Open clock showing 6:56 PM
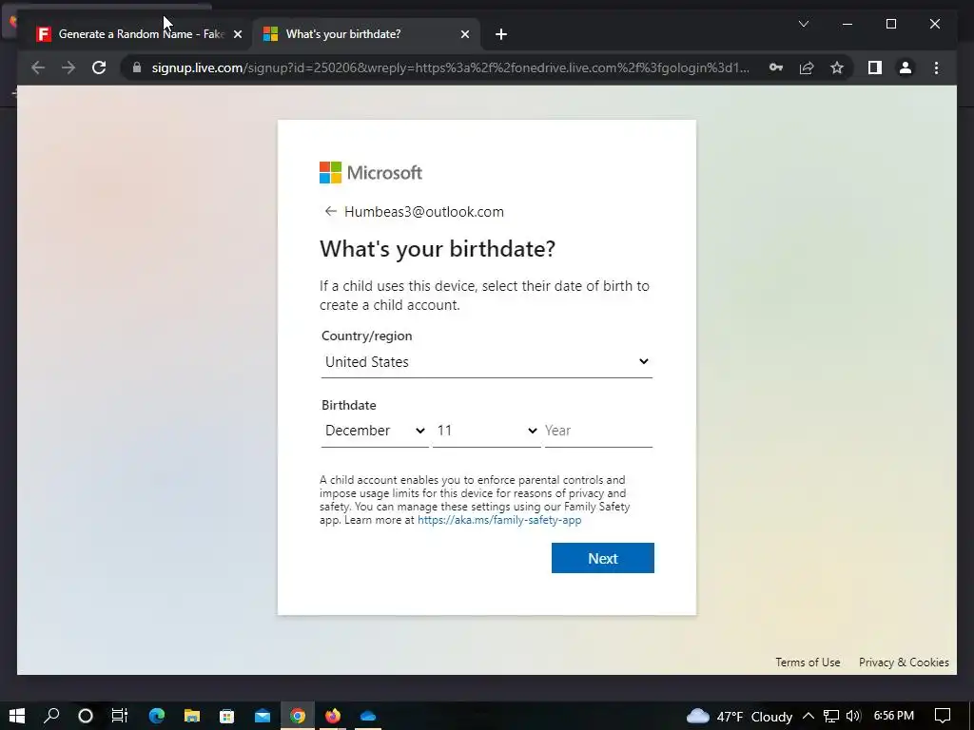Screen dimensions: 974x730 pyautogui.click(x=894, y=716)
